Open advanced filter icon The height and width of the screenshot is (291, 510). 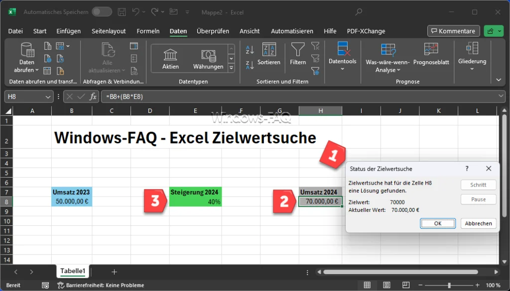point(315,71)
